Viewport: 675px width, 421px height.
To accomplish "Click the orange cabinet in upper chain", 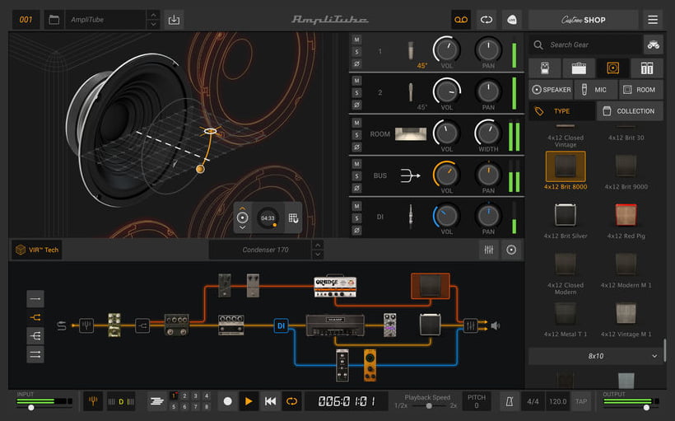I will pos(430,286).
